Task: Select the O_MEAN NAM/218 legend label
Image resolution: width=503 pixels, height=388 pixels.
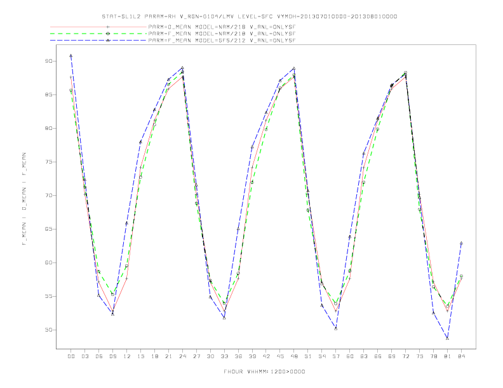Action: 222,27
